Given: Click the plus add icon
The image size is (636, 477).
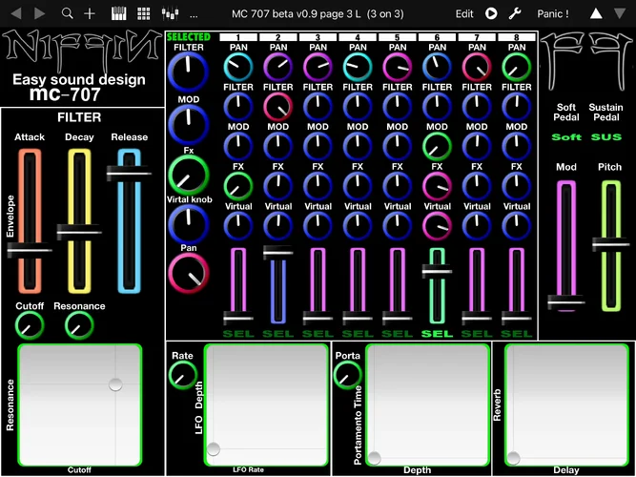Looking at the screenshot, I should pyautogui.click(x=90, y=14).
